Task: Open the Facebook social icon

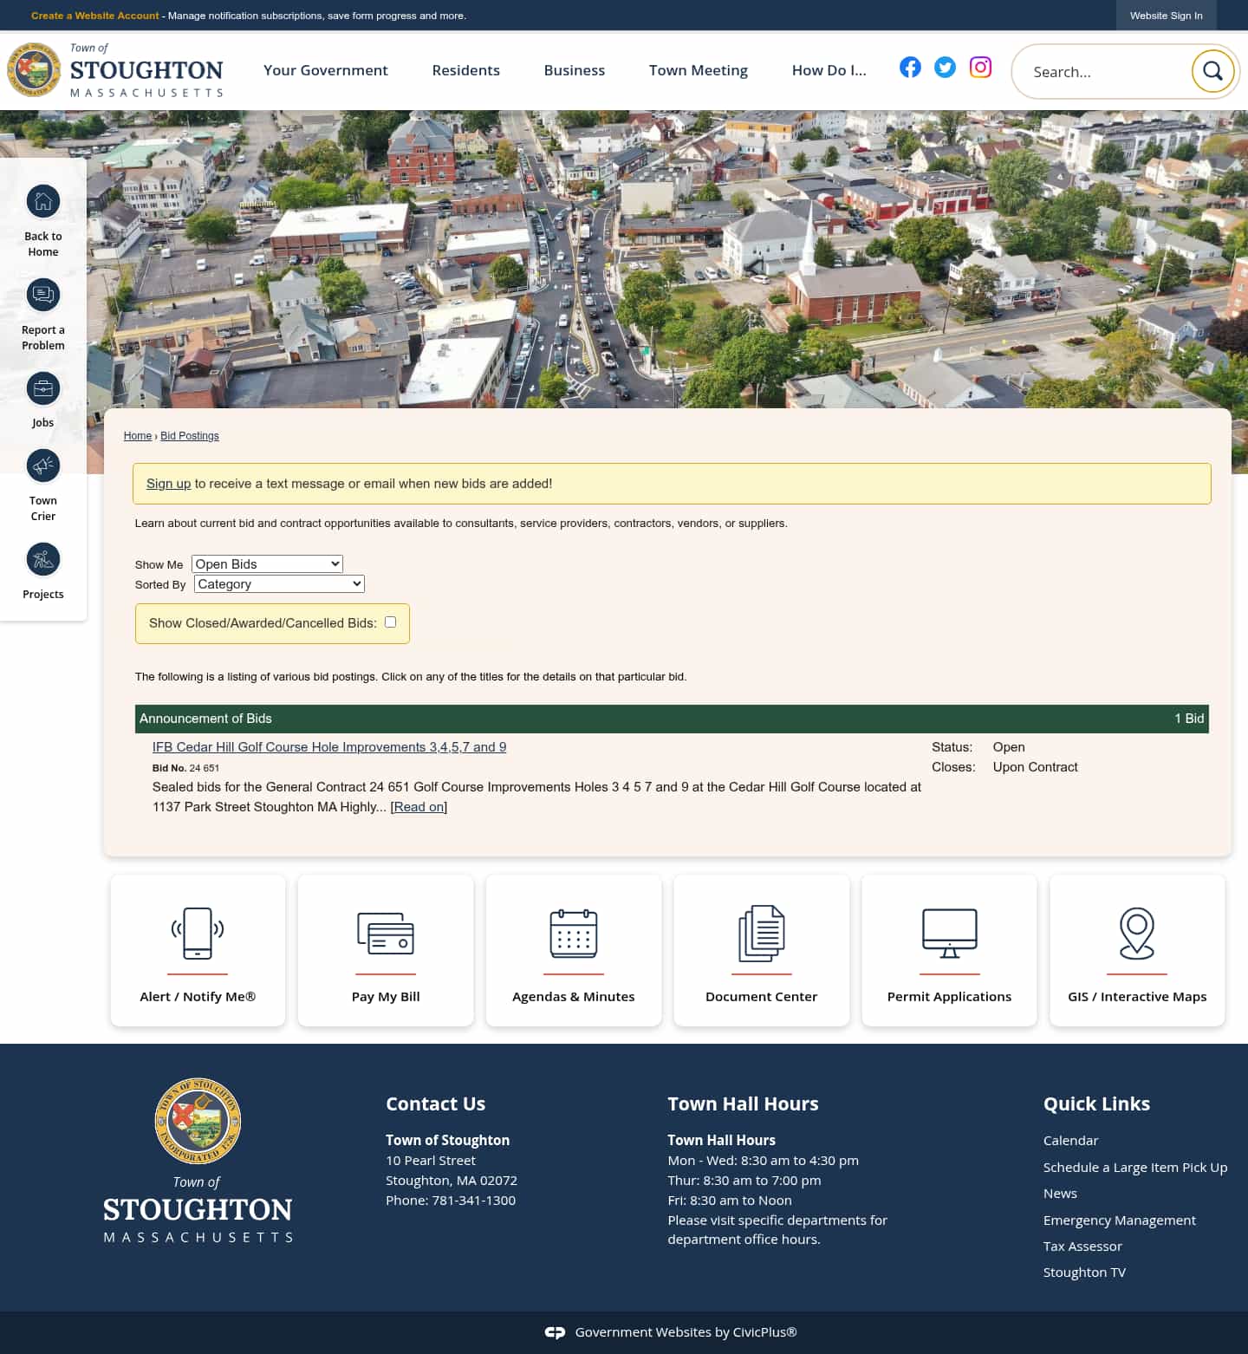Action: (x=910, y=68)
